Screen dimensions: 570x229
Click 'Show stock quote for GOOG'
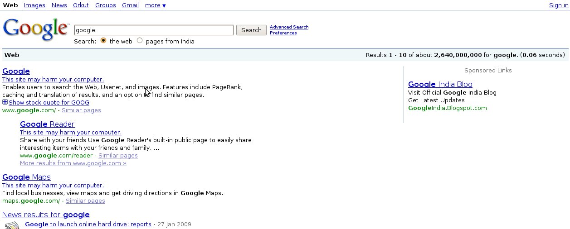coord(49,103)
